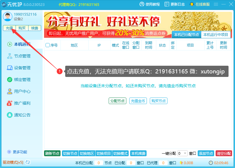
Task: Click the 模式 column header
Action: (x=115, y=45)
